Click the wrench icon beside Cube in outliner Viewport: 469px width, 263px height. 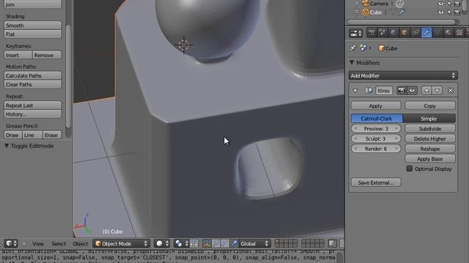tap(402, 12)
